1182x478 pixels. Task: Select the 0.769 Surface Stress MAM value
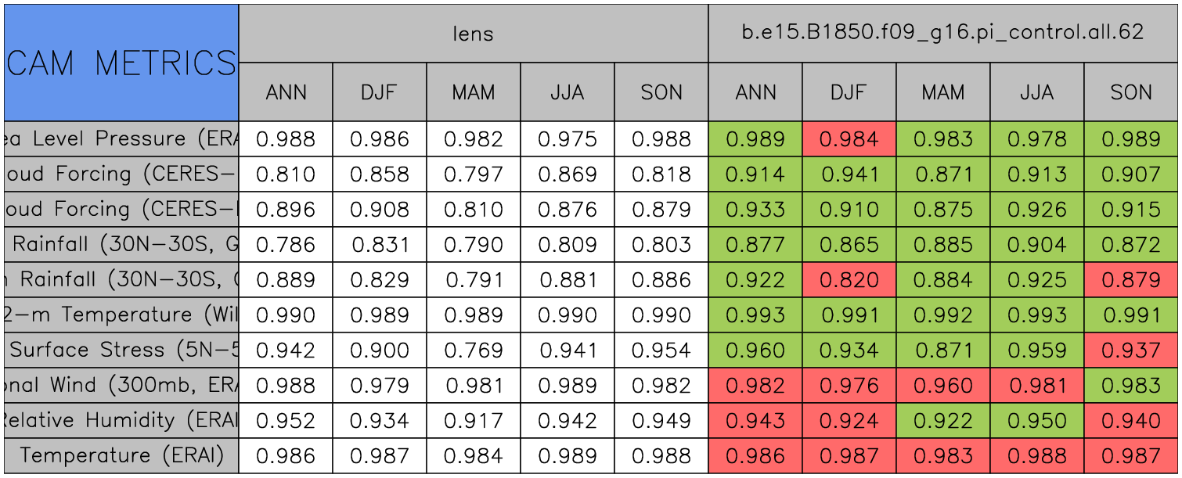pos(473,350)
